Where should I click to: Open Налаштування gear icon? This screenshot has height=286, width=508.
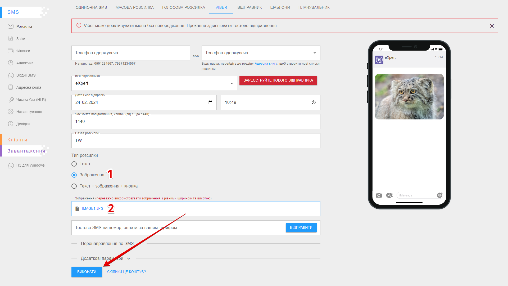coord(11,111)
